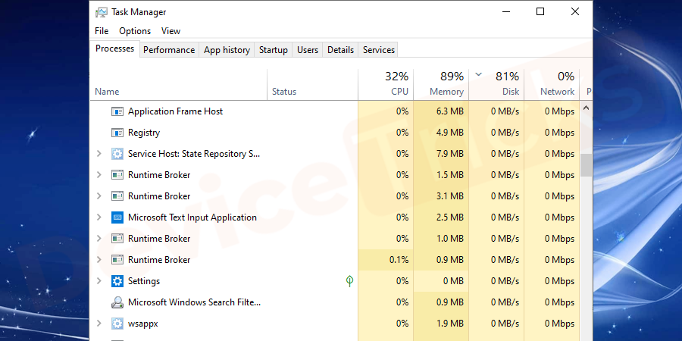Screen dimensions: 682x341
Task: Click the Runtime Broker icon using 1.0 MB
Action: (117, 239)
